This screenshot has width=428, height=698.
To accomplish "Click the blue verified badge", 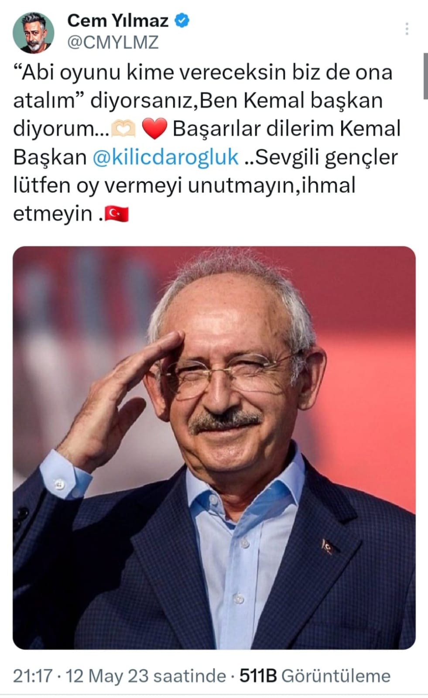I will click(182, 21).
